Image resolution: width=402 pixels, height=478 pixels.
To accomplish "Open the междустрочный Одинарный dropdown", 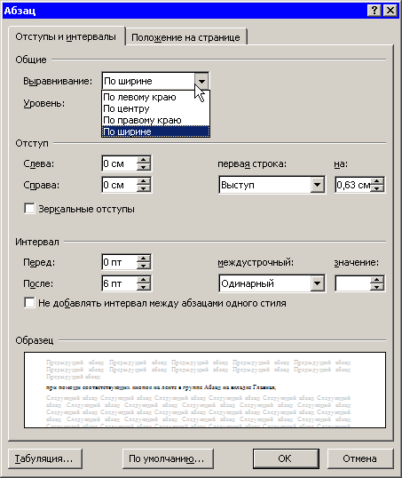I will point(317,283).
